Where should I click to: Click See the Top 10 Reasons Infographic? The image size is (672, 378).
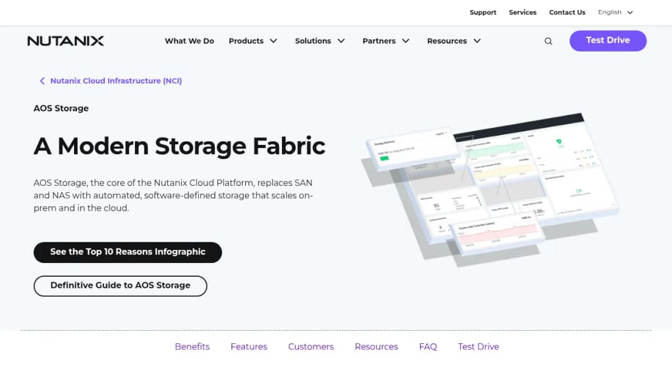pos(128,252)
